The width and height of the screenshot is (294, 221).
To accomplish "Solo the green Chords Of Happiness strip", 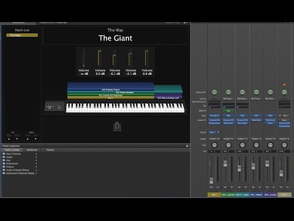I will pyautogui.click(x=232, y=187).
